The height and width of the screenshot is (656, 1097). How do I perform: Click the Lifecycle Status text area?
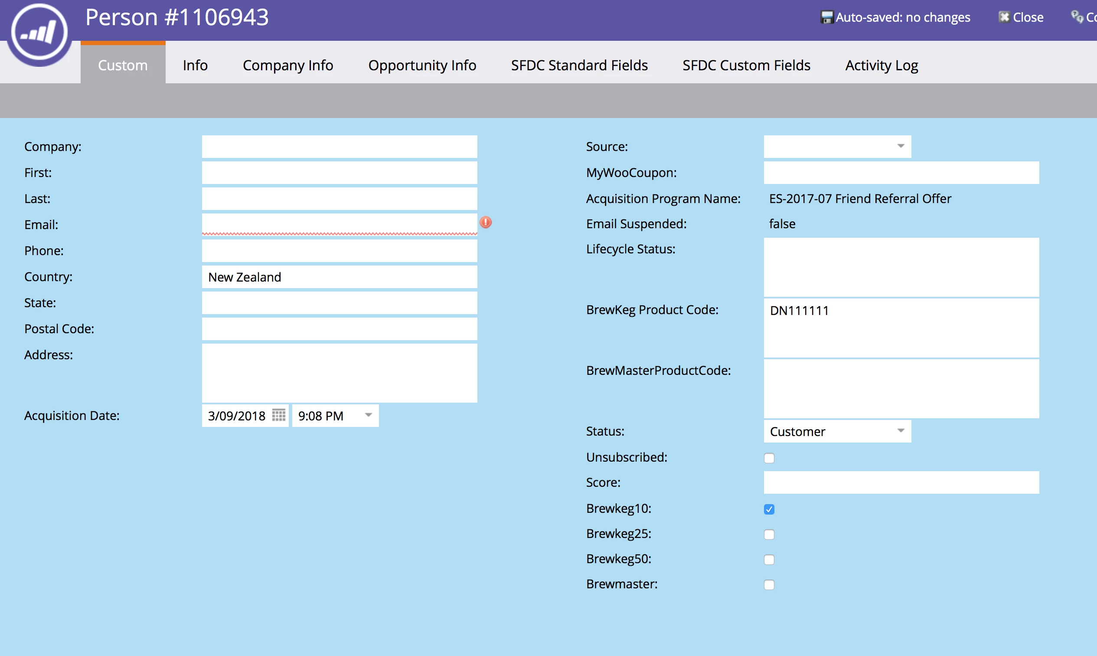[901, 267]
